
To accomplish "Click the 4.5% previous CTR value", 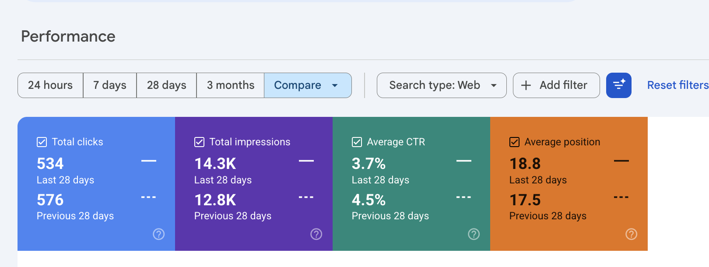I will click(369, 200).
